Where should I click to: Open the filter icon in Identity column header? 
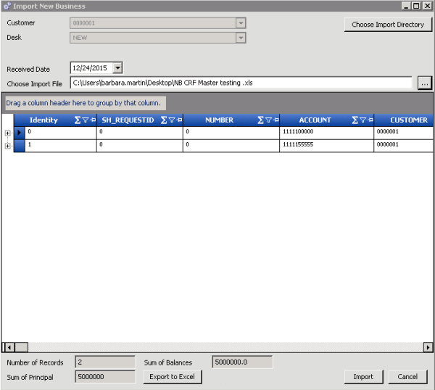85,120
